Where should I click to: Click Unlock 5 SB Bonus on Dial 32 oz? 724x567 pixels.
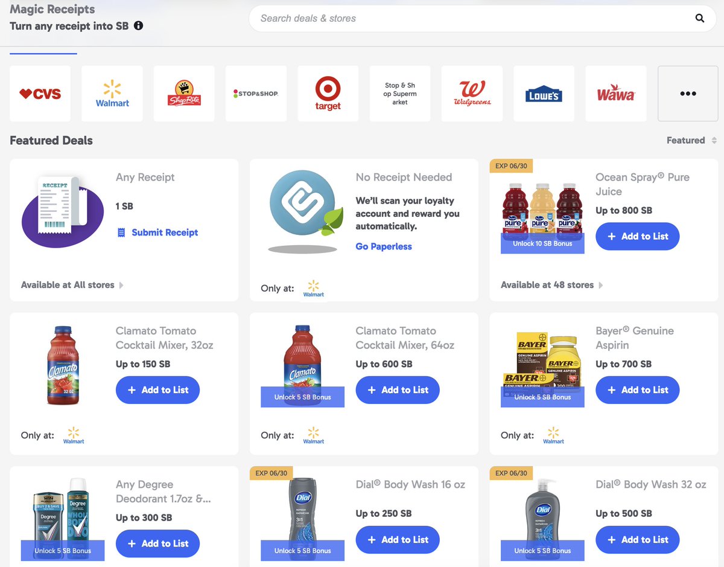coord(542,550)
